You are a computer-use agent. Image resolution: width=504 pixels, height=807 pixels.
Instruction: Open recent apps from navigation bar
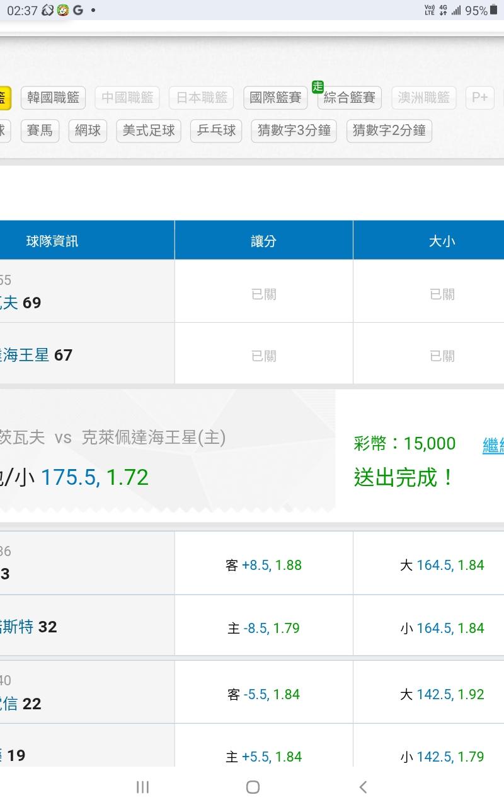coord(142,786)
